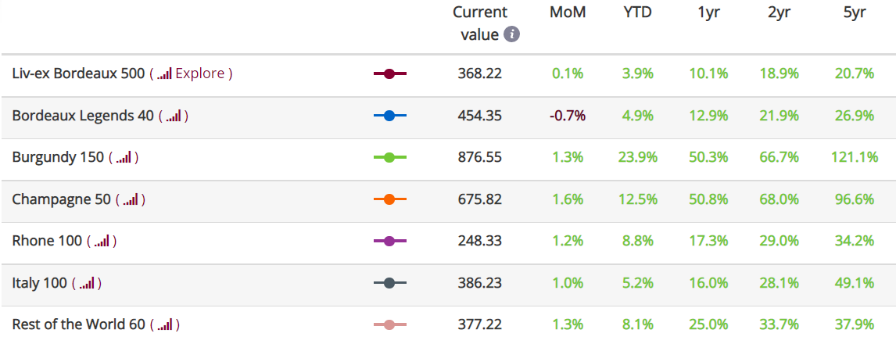Click the bar chart icon next to Burgundy 150

click(x=124, y=158)
